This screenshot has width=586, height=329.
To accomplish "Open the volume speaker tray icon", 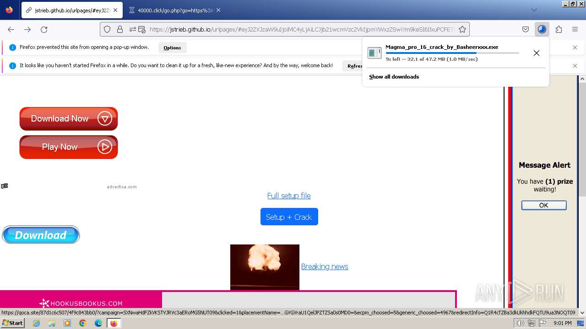I will [x=521, y=323].
